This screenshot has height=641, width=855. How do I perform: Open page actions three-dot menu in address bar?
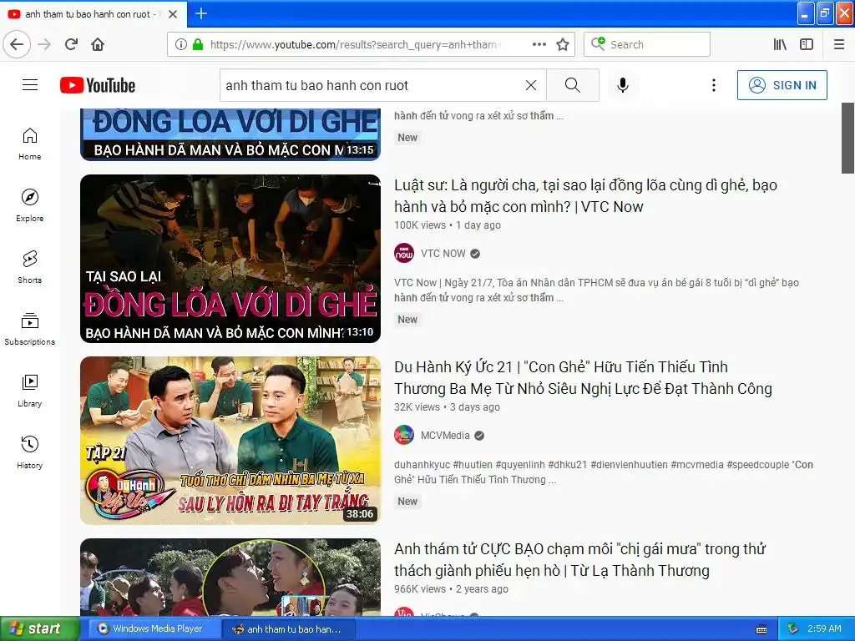click(539, 44)
